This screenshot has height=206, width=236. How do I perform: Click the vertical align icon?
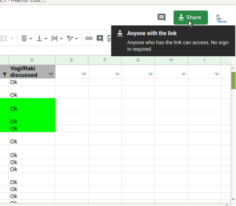tap(39, 38)
